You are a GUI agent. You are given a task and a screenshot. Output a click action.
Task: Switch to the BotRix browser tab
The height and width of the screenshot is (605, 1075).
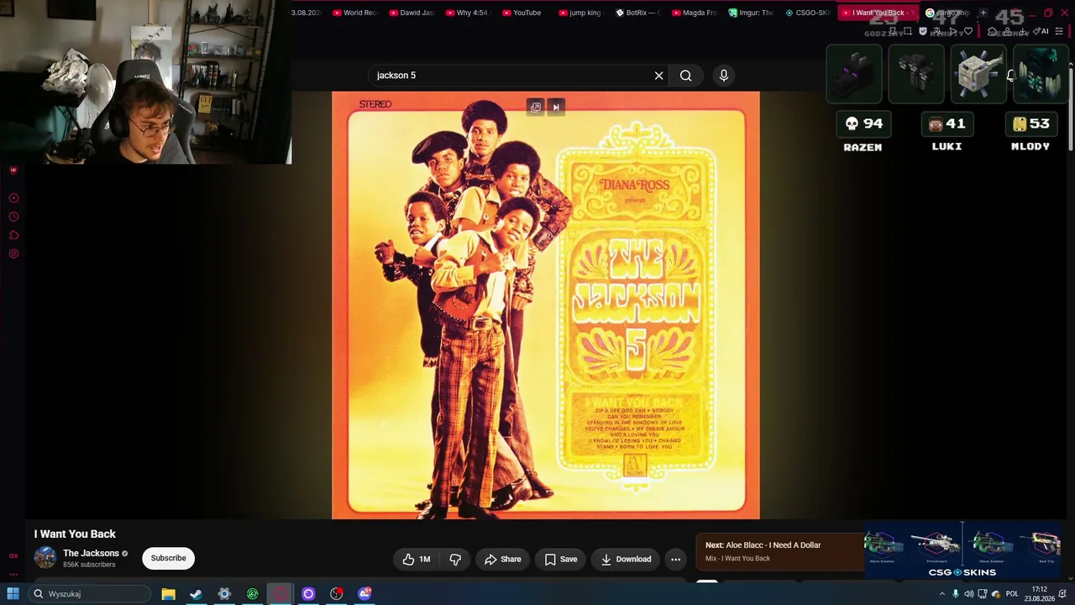[x=638, y=13]
